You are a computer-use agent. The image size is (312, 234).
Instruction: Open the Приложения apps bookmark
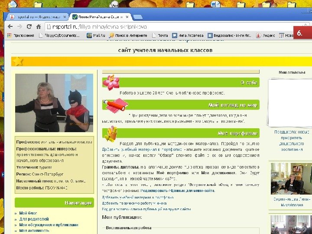click(x=21, y=36)
